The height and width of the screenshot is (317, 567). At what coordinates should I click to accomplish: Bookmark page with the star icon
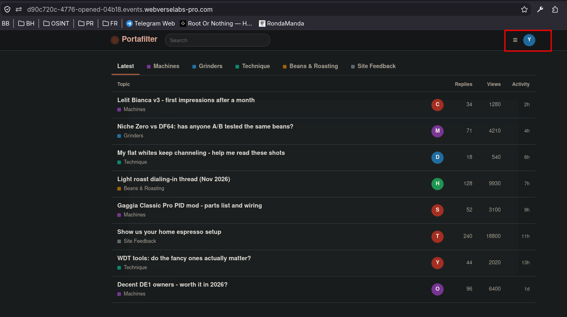point(524,9)
